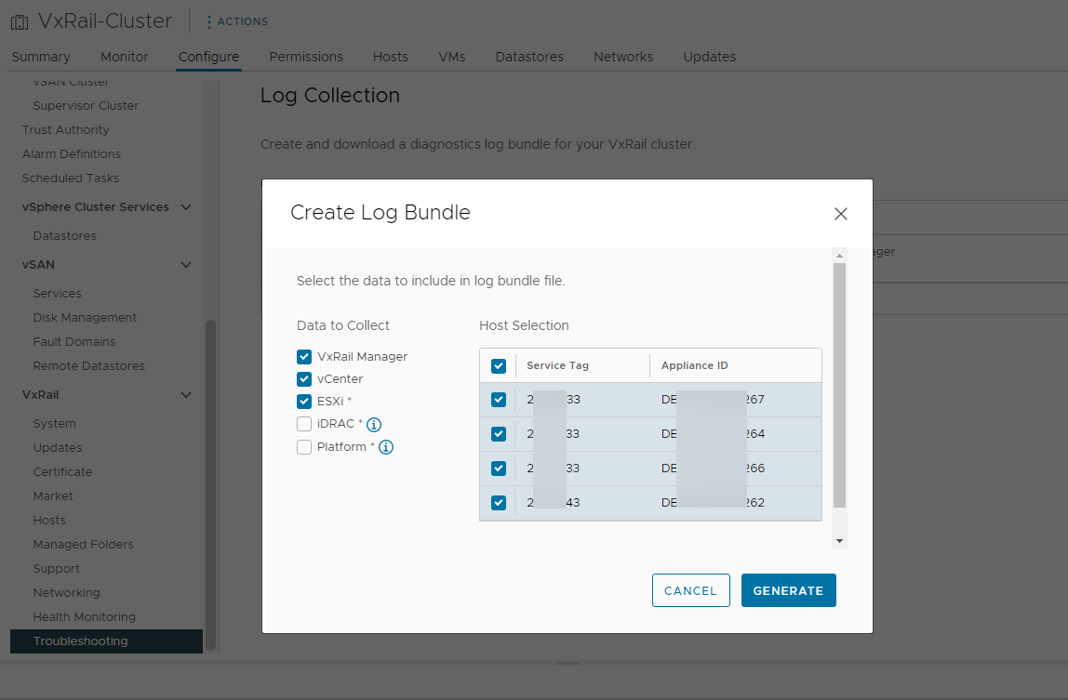Select Trust Authority in the sidebar
The width and height of the screenshot is (1068, 700).
tap(65, 129)
